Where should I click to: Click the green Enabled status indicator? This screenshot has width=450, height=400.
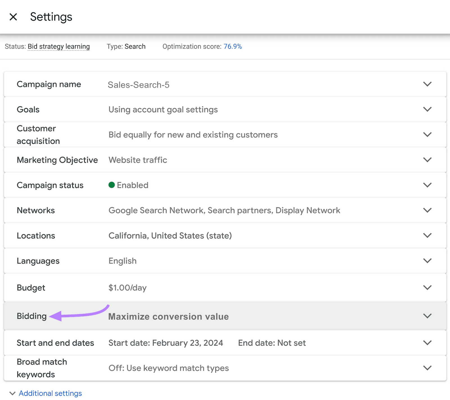click(x=112, y=185)
